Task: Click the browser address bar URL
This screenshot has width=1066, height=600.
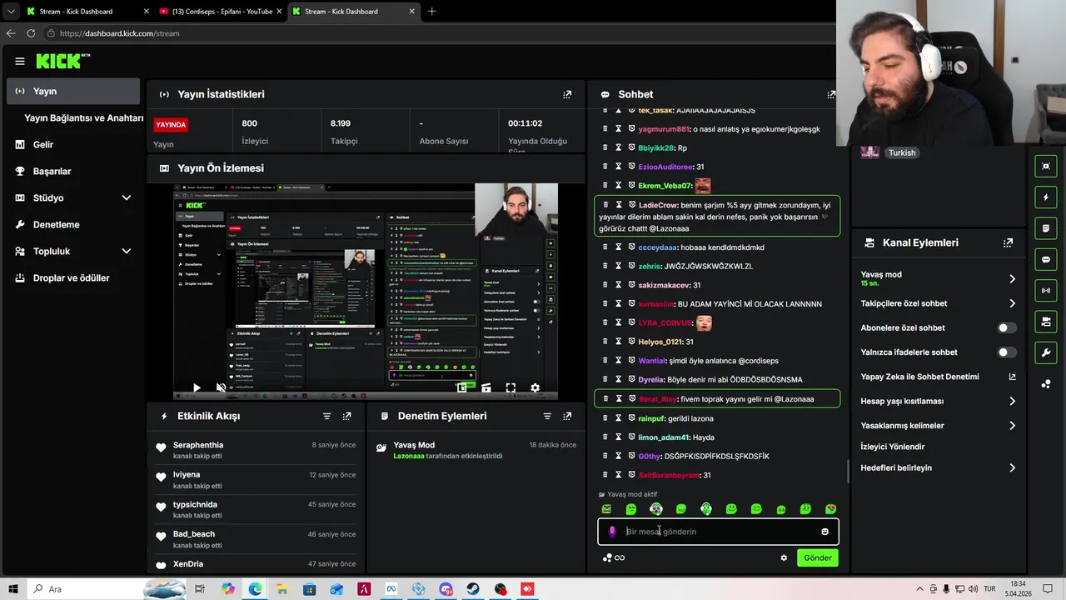Action: [x=120, y=33]
